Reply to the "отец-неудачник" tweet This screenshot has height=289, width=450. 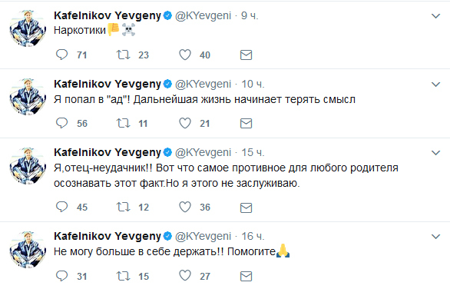click(61, 207)
